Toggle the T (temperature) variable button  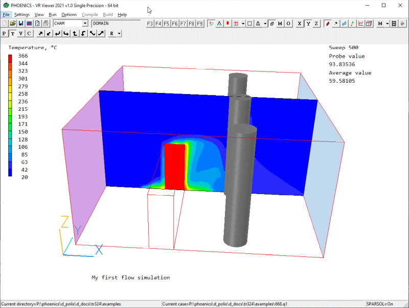13,33
